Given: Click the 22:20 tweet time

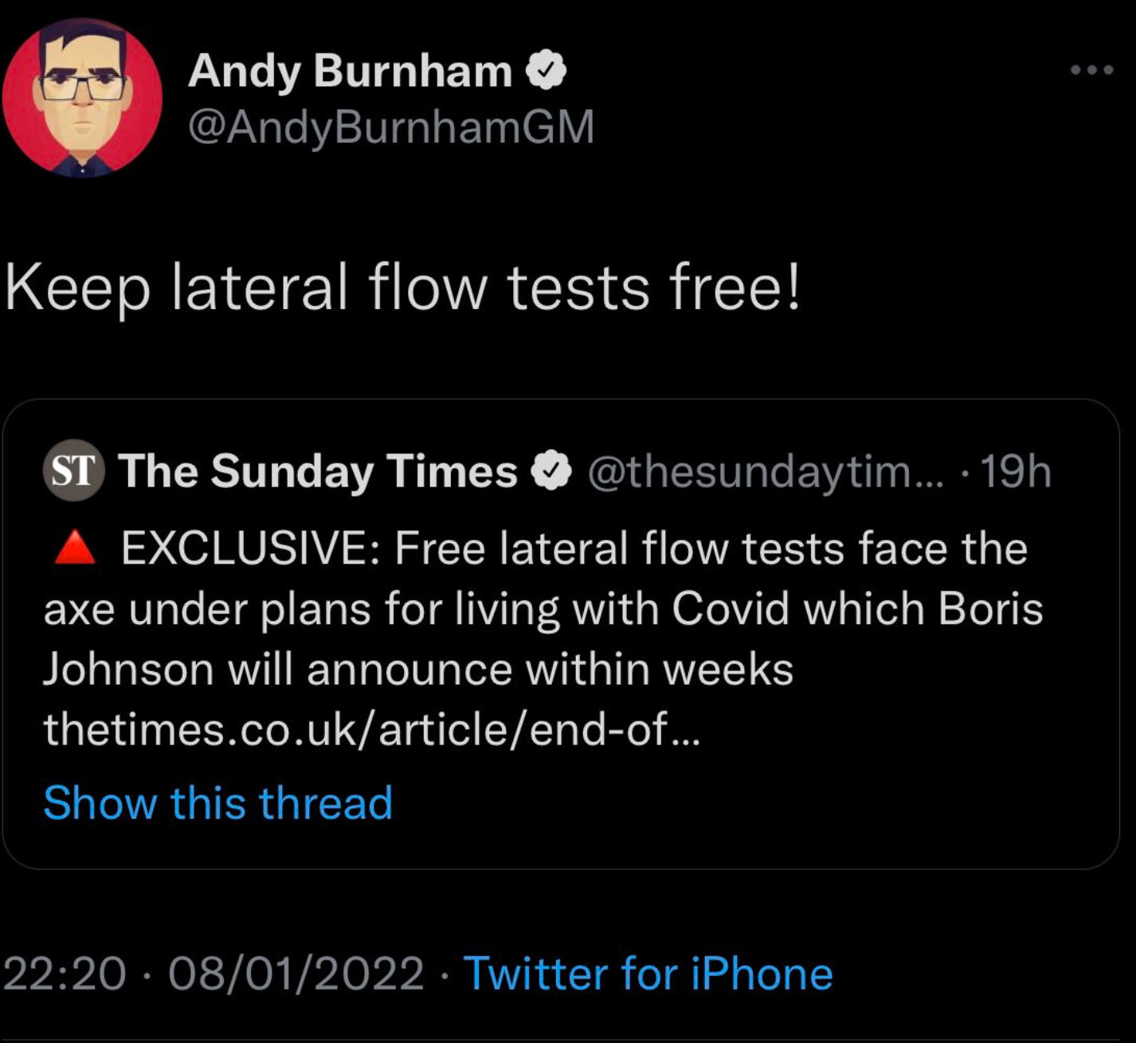Looking at the screenshot, I should point(65,973).
